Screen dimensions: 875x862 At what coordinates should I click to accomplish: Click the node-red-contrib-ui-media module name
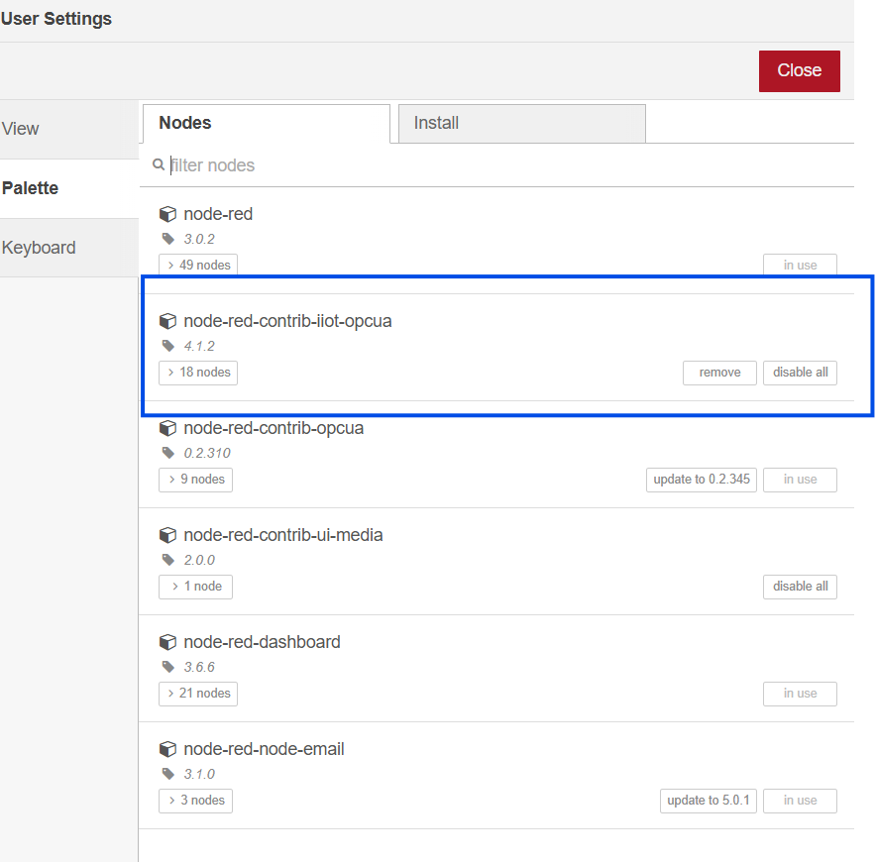coord(283,535)
